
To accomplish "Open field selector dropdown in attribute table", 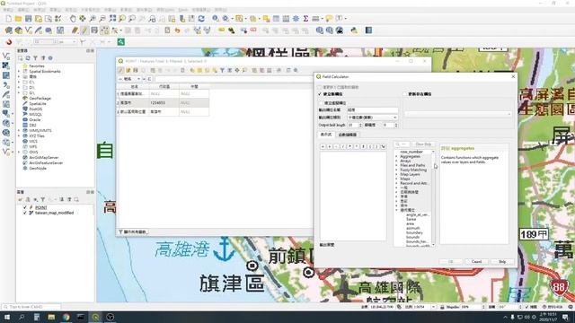I will click(129, 79).
